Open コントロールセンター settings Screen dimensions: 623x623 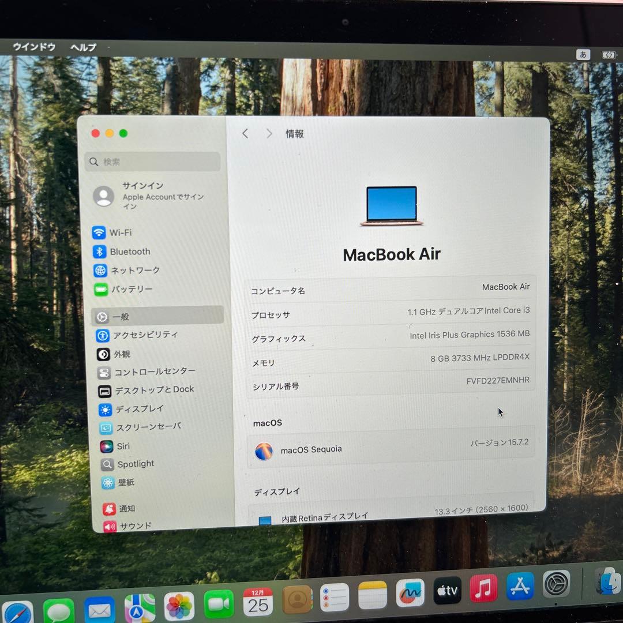(x=146, y=372)
